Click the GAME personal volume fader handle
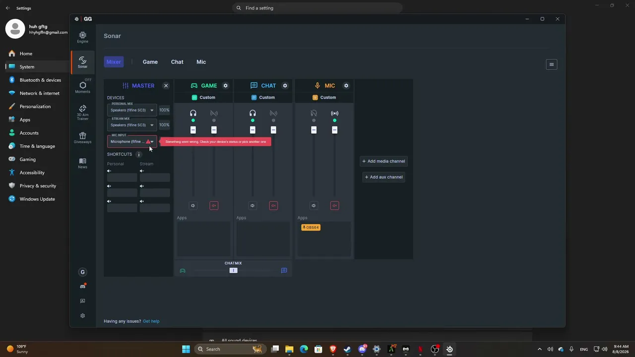 coord(193,130)
